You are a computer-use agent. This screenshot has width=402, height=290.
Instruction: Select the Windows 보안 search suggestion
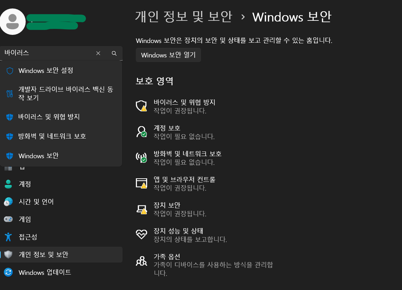point(61,156)
